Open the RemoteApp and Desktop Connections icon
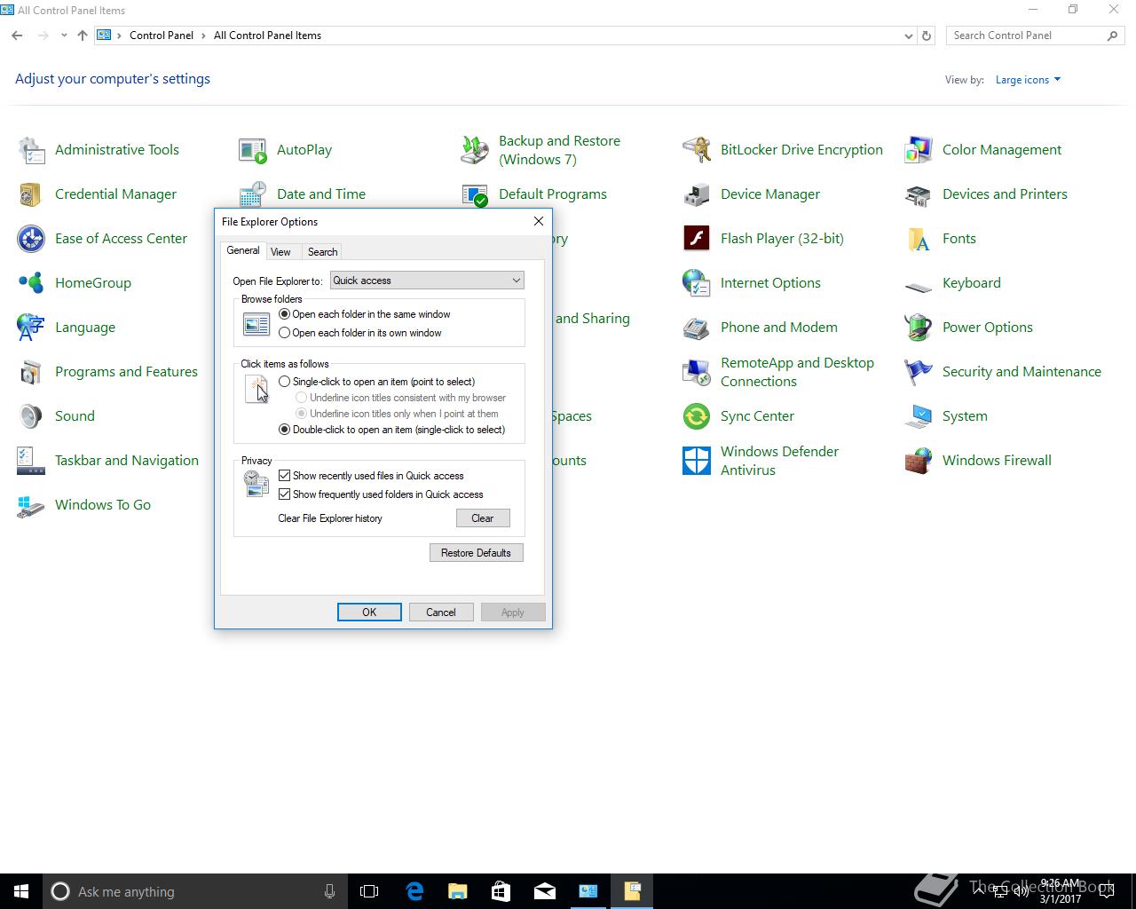 [697, 372]
